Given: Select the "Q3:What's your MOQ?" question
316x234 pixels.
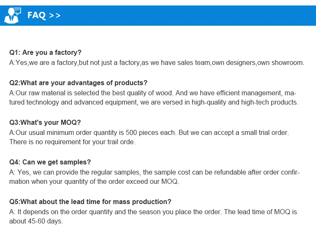Looking at the screenshot, I should click(x=45, y=122).
